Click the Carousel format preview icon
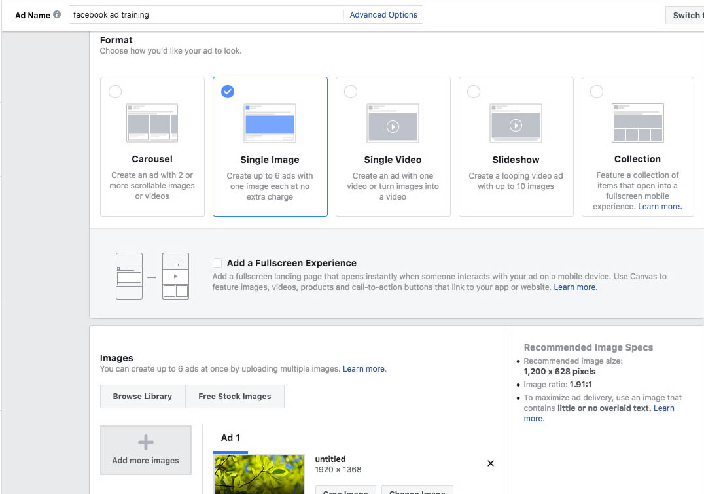Viewport: 704px width, 494px height. click(152, 123)
